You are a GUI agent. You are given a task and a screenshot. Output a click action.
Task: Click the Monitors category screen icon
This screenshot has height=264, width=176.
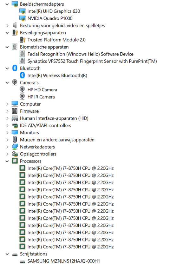[x=15, y=133]
